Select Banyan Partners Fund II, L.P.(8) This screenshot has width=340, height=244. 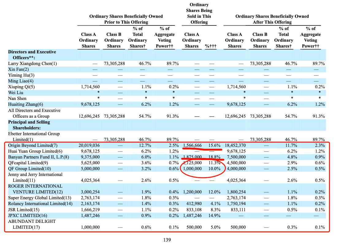pos(39,157)
